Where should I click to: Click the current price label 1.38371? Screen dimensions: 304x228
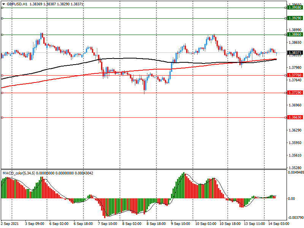(x=295, y=53)
